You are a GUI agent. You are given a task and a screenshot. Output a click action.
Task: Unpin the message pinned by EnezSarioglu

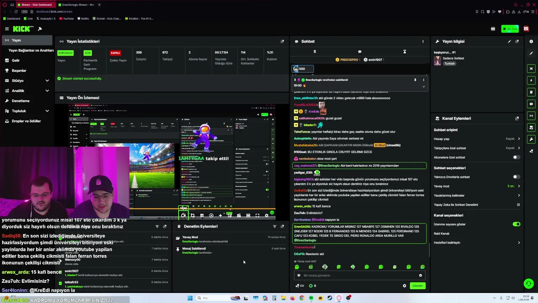point(415,80)
